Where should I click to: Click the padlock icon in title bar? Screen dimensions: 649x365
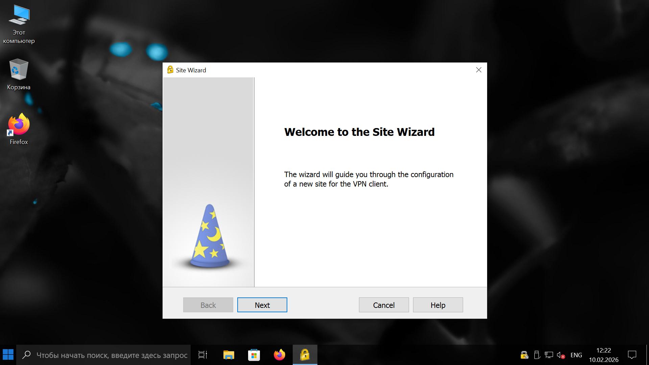pos(170,70)
